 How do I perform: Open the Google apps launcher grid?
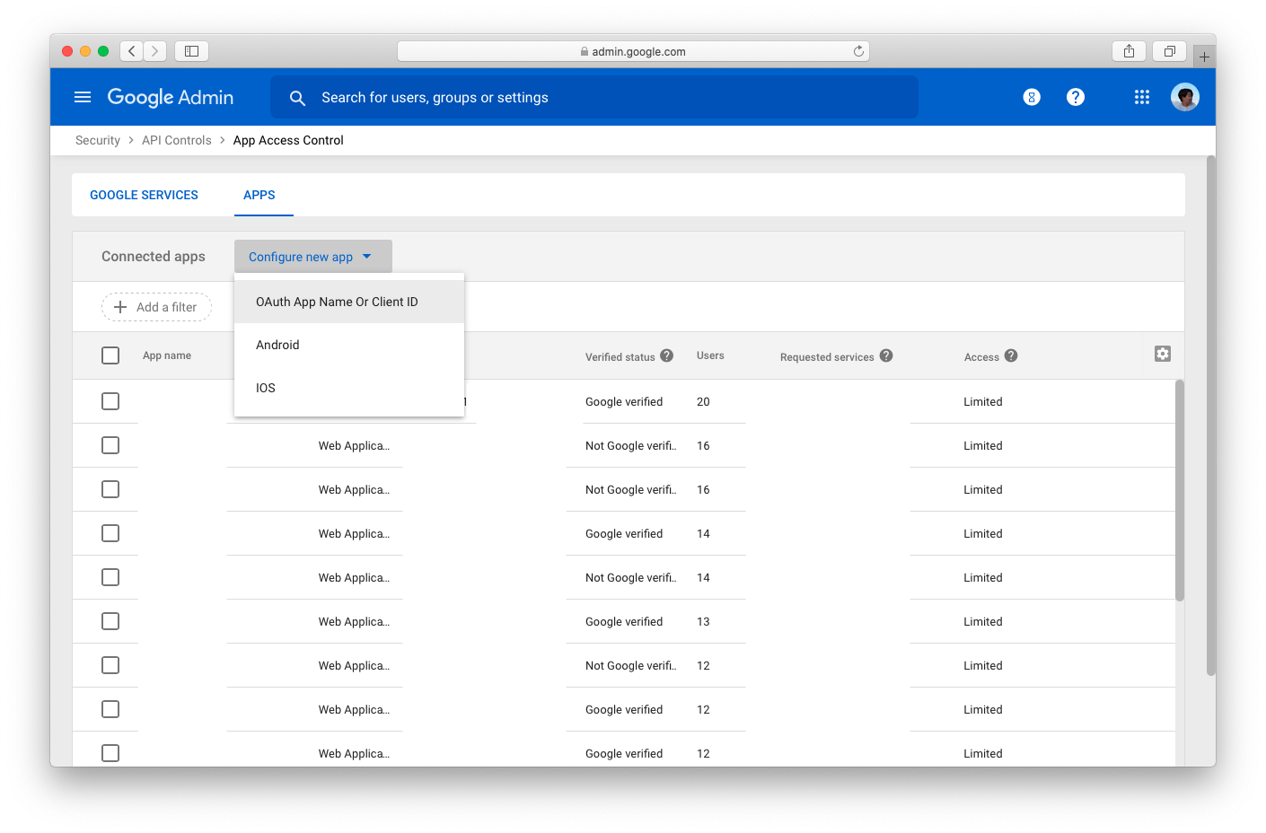point(1141,97)
